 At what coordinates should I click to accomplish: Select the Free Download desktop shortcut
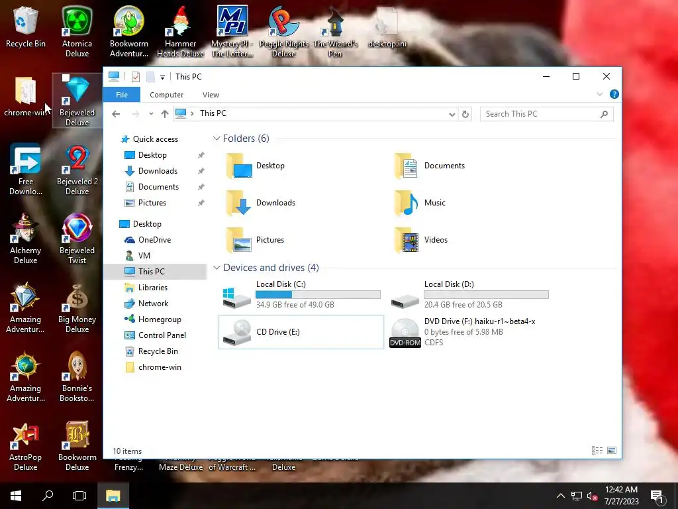coord(26,170)
